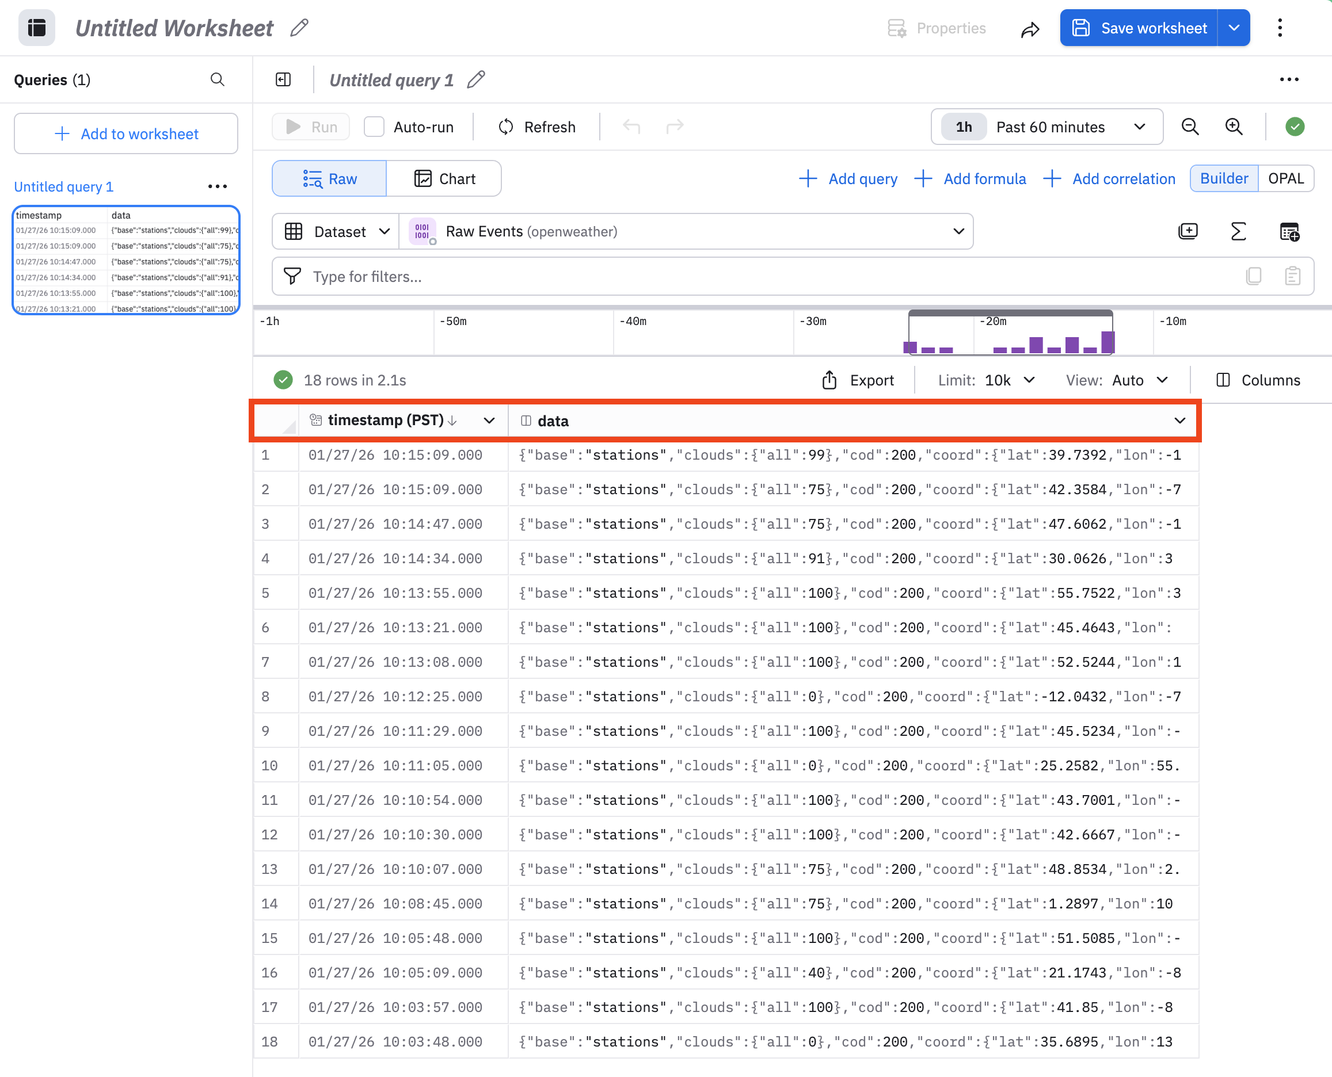Image resolution: width=1332 pixels, height=1077 pixels.
Task: Rename query via pencil next to Untitled query 1
Action: [x=476, y=79]
